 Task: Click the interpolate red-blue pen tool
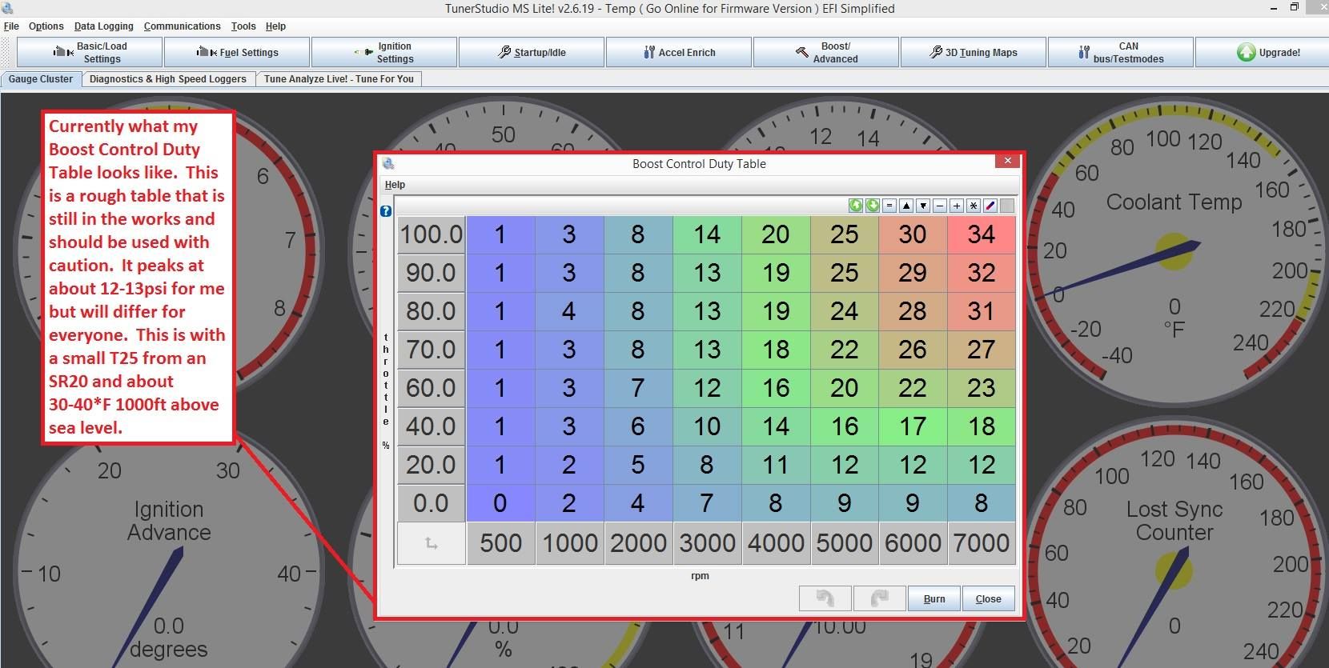[990, 206]
